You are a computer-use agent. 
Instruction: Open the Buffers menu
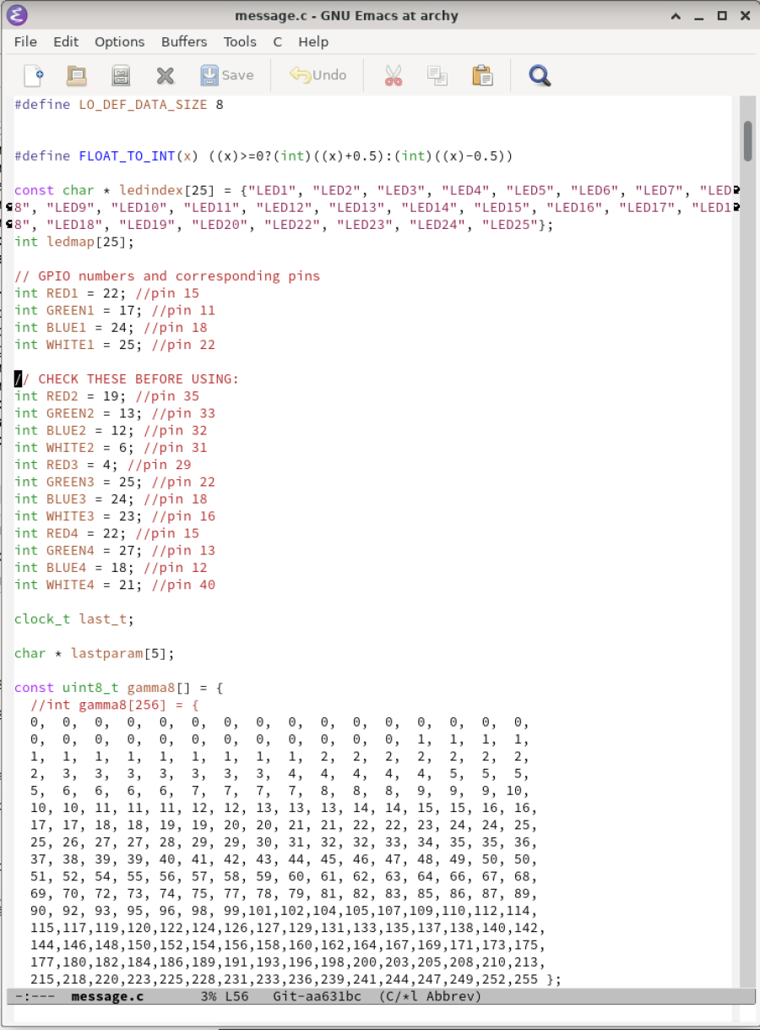184,41
